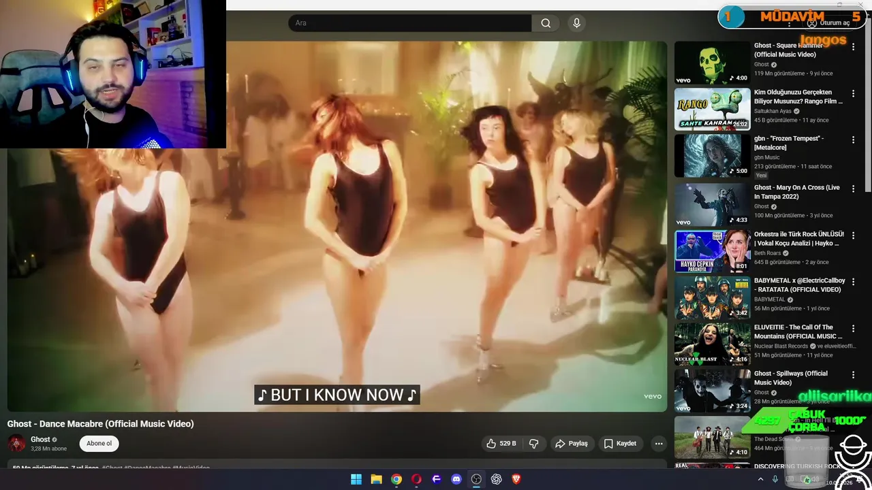Open Hayko Cepkin vocal coach analysis thumbnail
872x490 pixels.
pos(712,251)
